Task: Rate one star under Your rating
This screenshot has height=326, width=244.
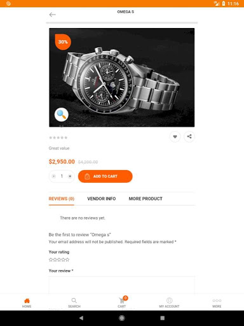Action: (x=51, y=260)
